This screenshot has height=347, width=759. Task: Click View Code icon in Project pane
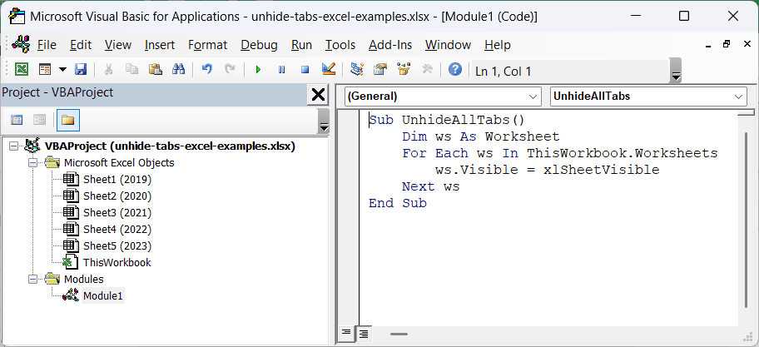point(17,120)
